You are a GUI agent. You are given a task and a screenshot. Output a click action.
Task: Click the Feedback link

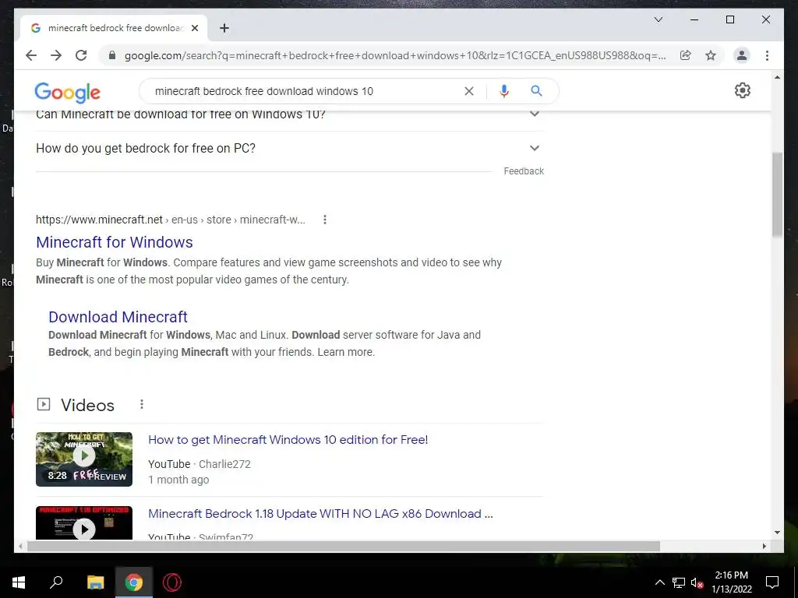click(524, 171)
